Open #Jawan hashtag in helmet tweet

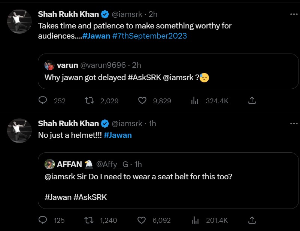pyautogui.click(x=118, y=135)
